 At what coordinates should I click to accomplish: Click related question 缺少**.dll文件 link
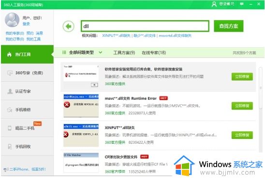(145, 36)
